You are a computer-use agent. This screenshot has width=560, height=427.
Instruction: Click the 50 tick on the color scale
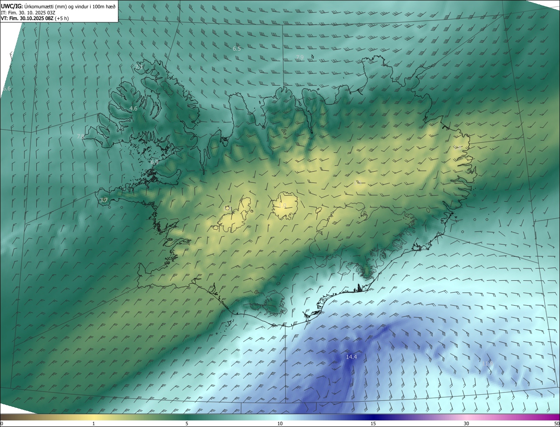[x=556, y=424]
